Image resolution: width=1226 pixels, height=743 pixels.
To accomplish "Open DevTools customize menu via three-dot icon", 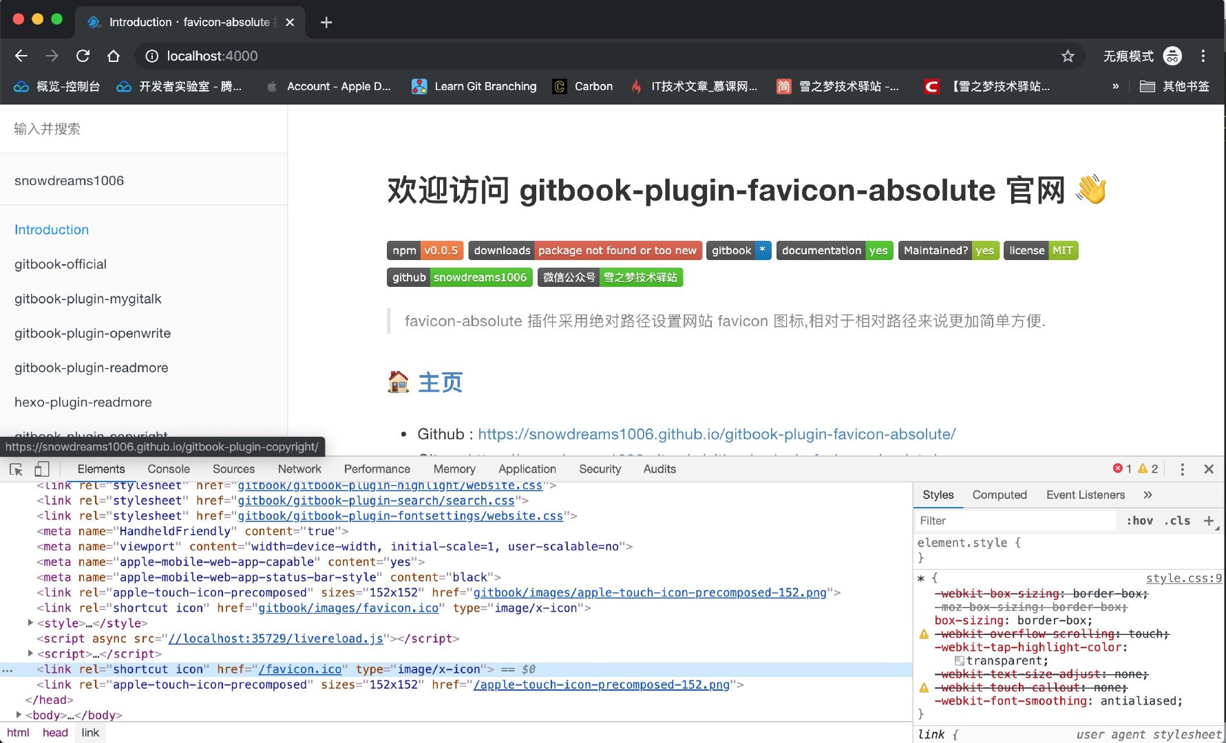I will click(1182, 469).
